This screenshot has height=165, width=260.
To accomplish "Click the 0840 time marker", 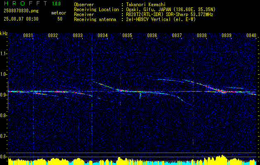I will tap(251, 35).
